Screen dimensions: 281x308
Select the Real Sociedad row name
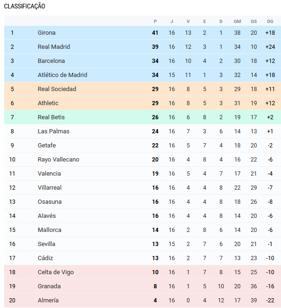pos(57,89)
